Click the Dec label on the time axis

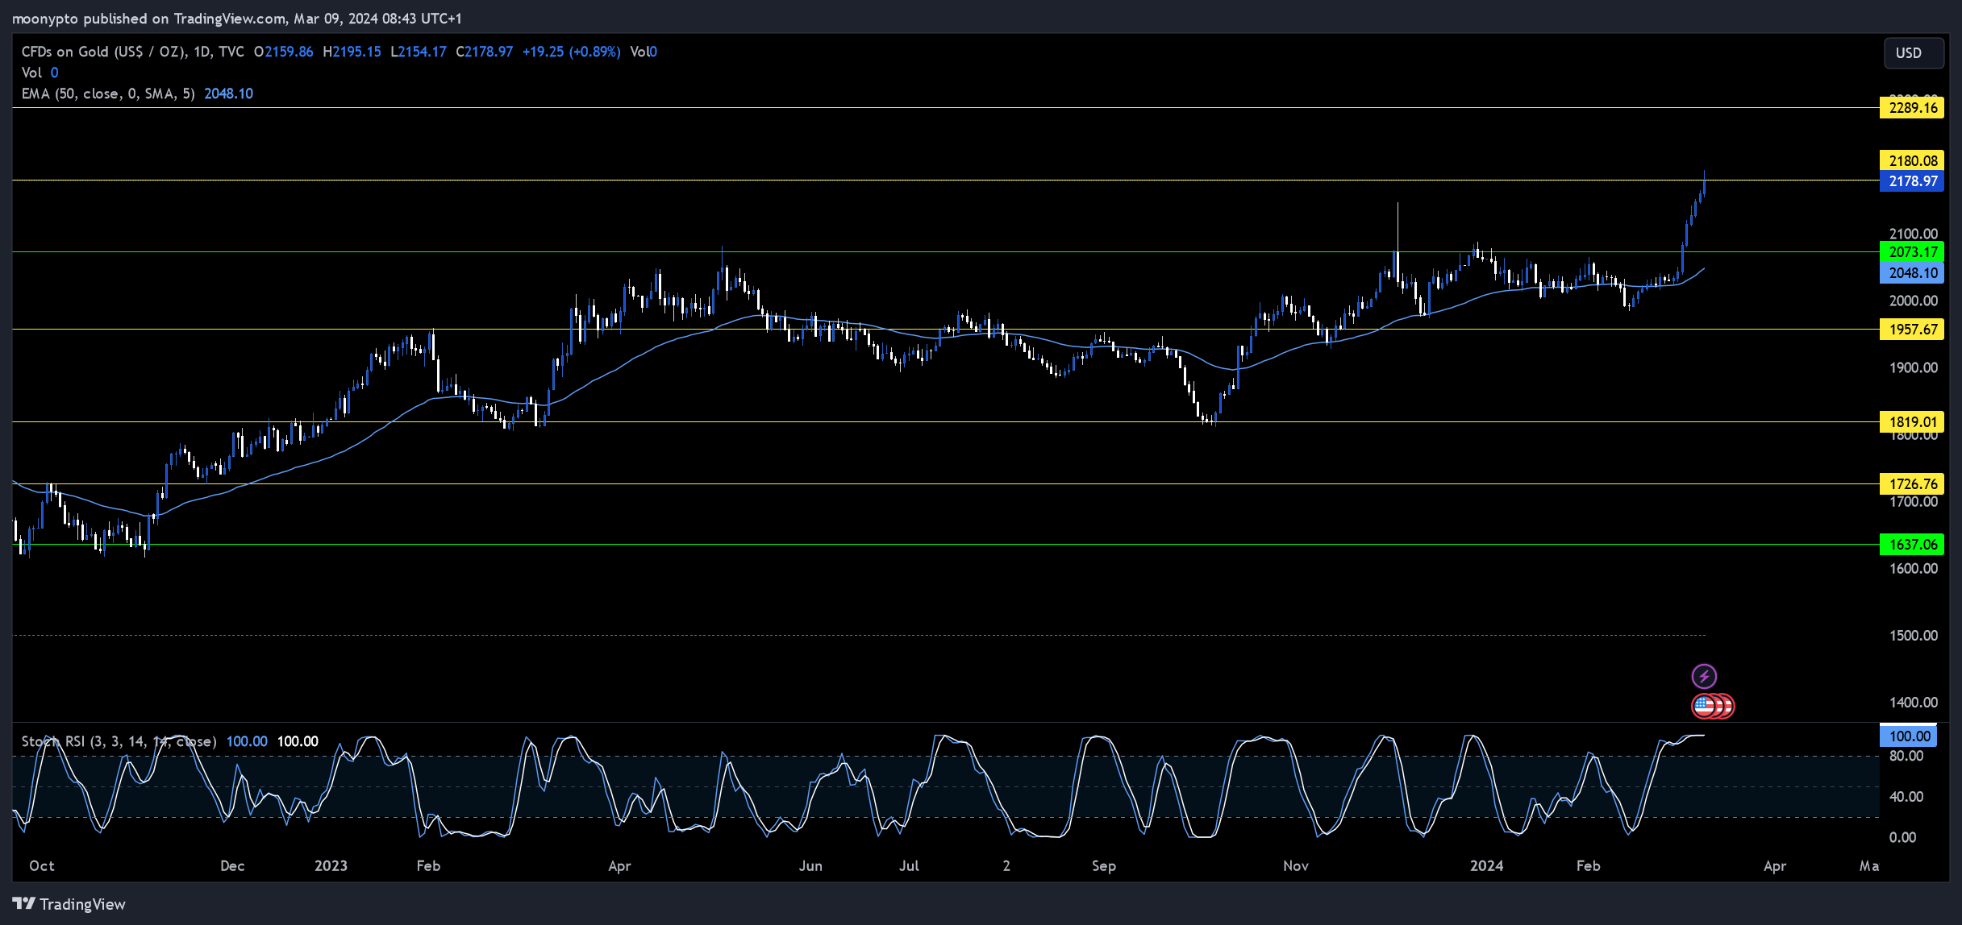point(232,866)
